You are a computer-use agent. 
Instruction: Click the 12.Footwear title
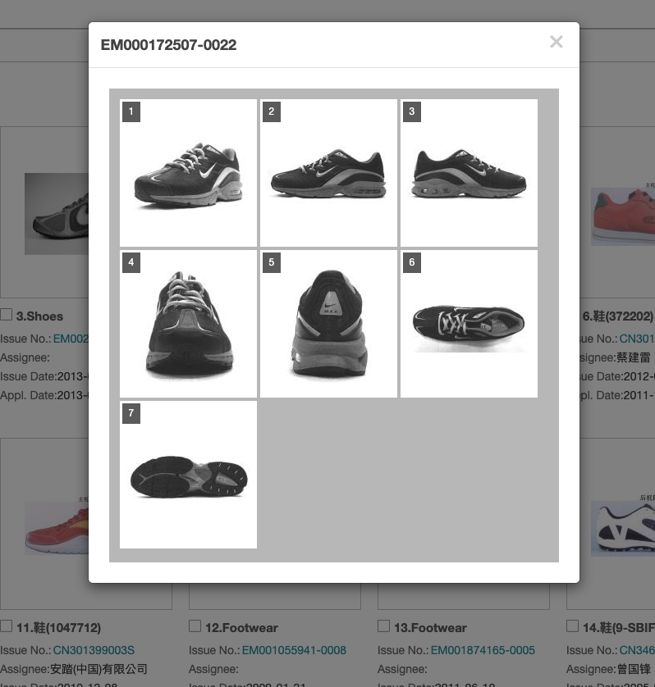(242, 628)
